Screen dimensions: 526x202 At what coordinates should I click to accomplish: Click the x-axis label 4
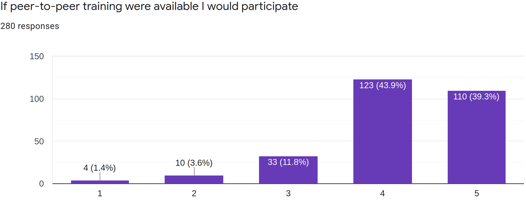coord(382,193)
